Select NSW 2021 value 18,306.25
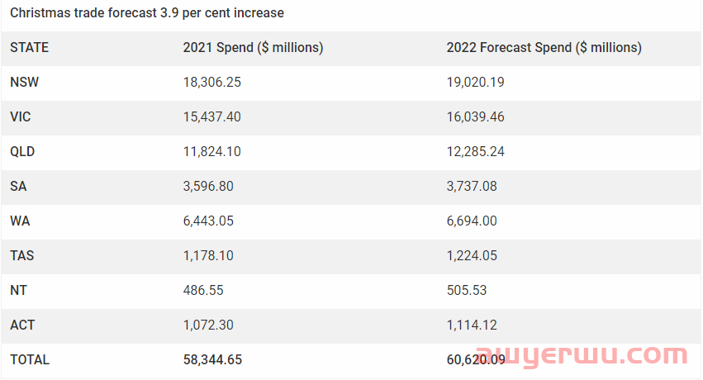Image resolution: width=703 pixels, height=380 pixels. [x=212, y=82]
